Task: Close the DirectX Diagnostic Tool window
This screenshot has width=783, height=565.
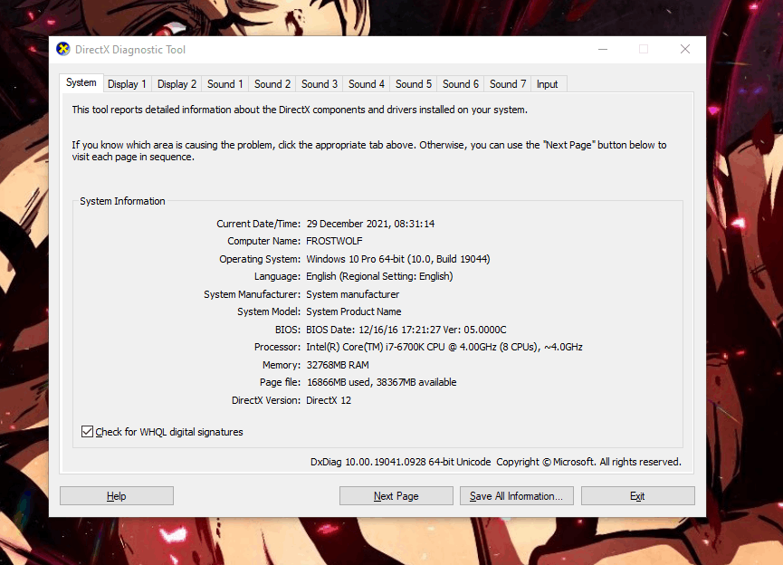Action: tap(685, 49)
